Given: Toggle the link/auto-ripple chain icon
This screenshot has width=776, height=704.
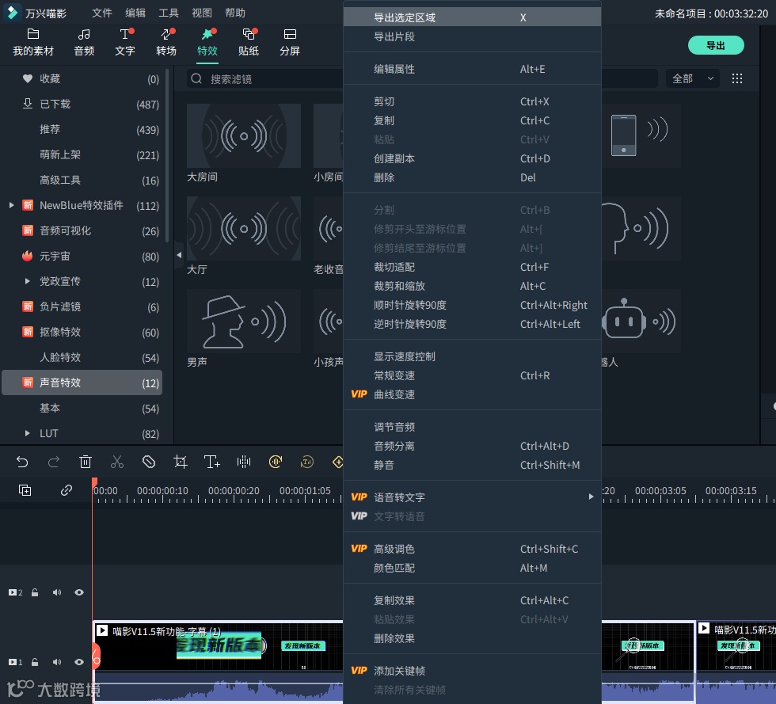Looking at the screenshot, I should click(x=67, y=490).
